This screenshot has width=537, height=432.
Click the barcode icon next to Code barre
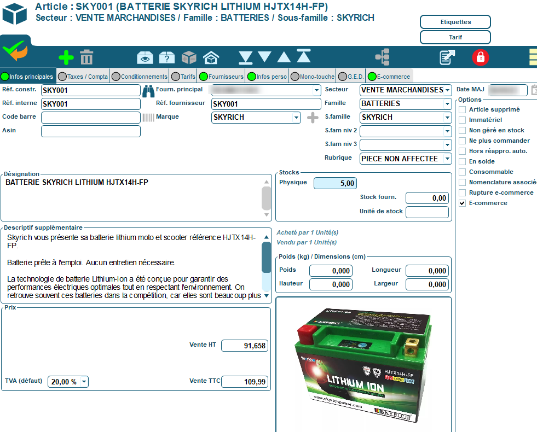click(x=148, y=118)
